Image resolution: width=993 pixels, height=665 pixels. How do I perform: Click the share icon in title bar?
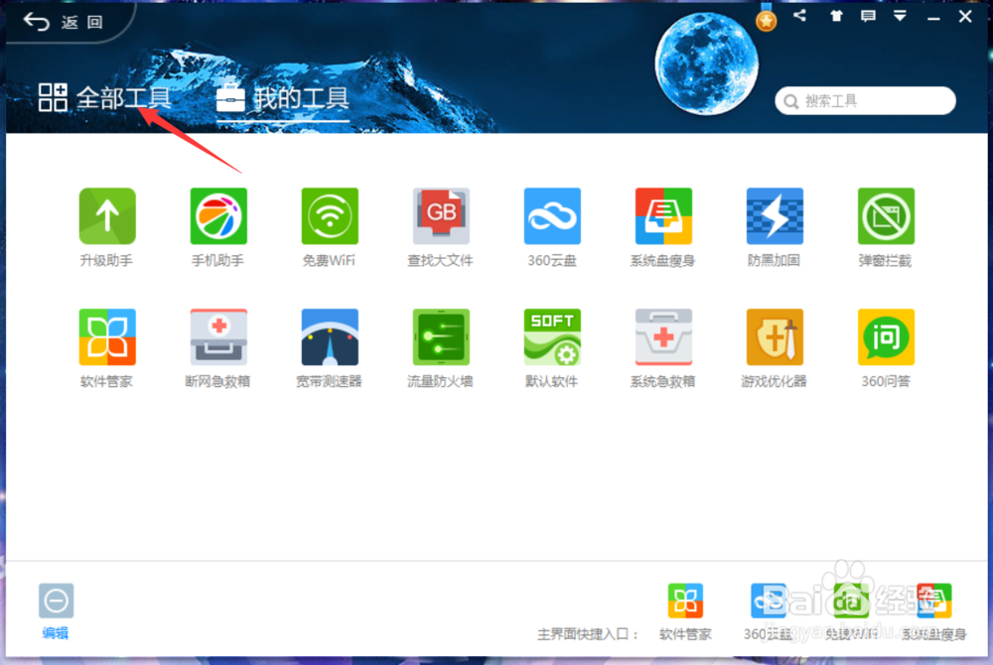[x=799, y=16]
